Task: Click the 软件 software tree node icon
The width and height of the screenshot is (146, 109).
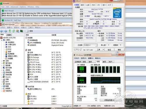Action: point(4,82)
